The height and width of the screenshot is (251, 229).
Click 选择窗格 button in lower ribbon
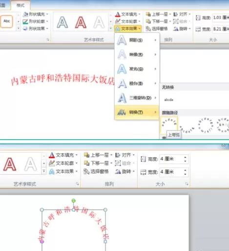click(x=96, y=171)
